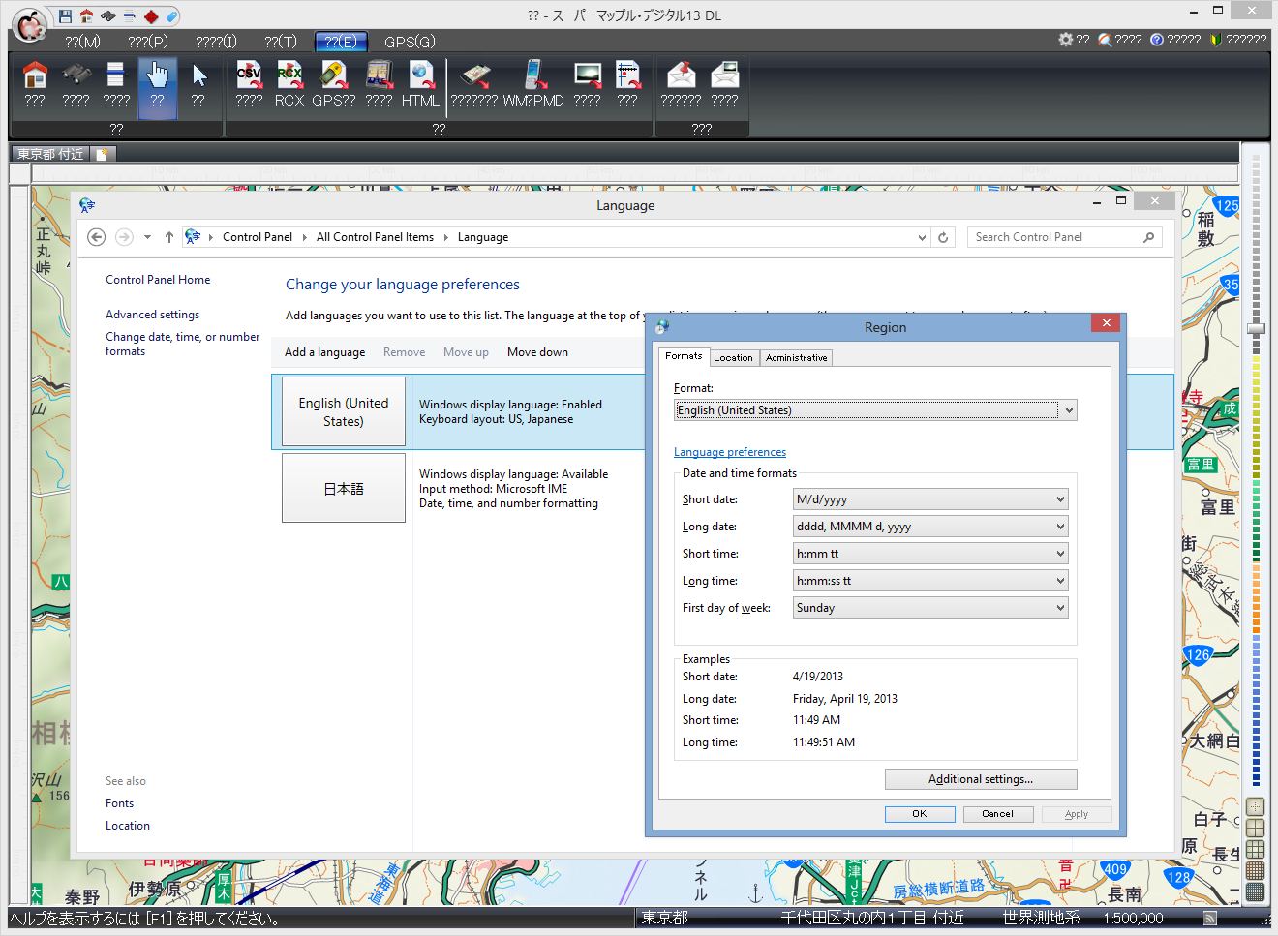Image resolution: width=1278 pixels, height=936 pixels.
Task: Open the Long time format dropdown
Action: [930, 581]
